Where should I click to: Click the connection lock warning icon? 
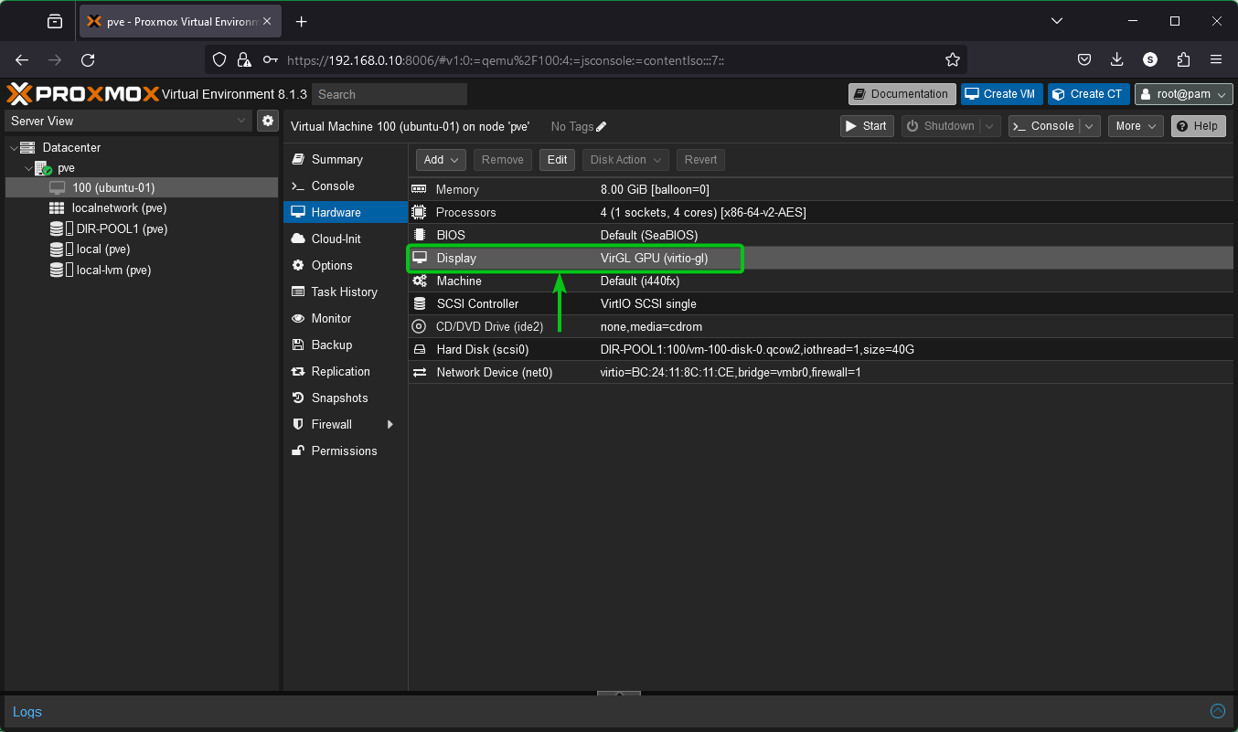point(244,59)
